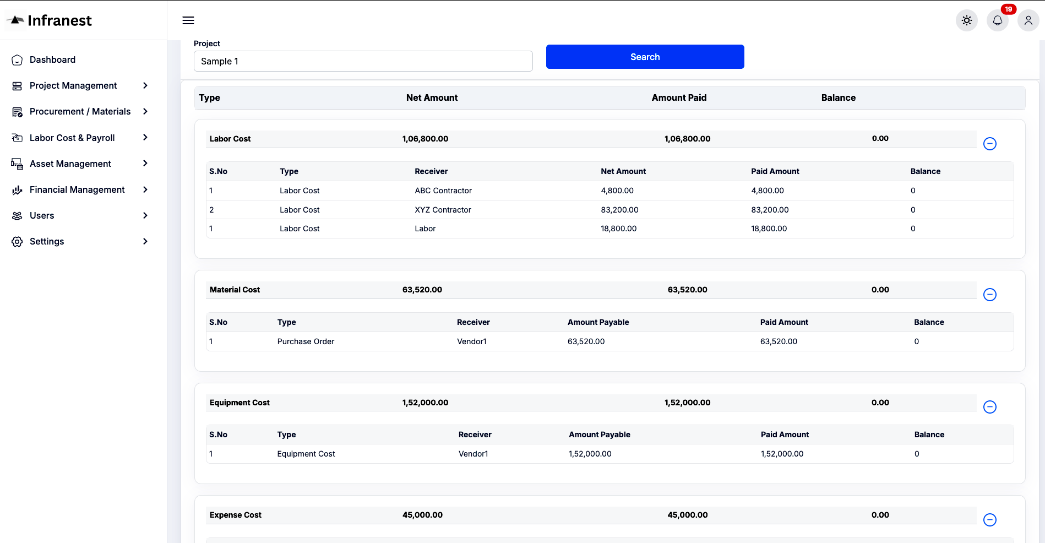
Task: Click the Project Management sidebar icon
Action: pos(17,85)
